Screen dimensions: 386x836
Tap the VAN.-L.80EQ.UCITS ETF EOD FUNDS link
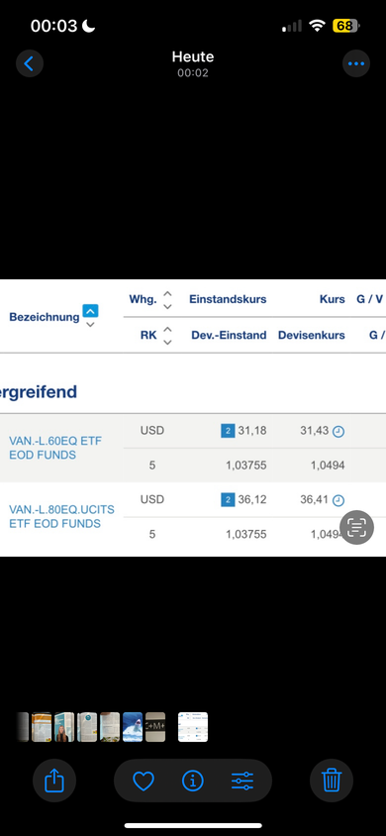click(x=61, y=517)
